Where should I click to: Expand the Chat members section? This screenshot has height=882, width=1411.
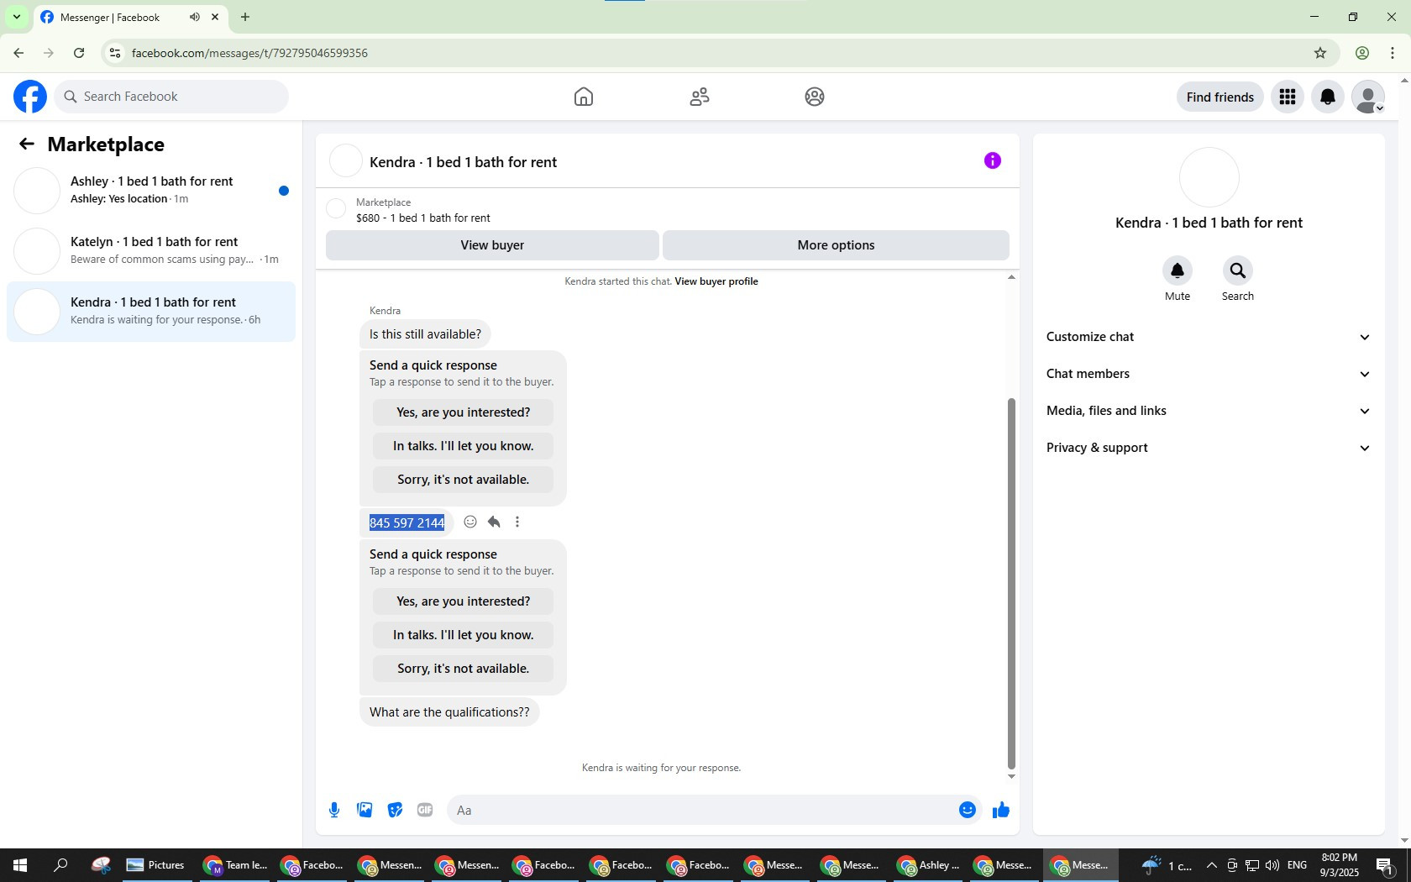coord(1209,374)
